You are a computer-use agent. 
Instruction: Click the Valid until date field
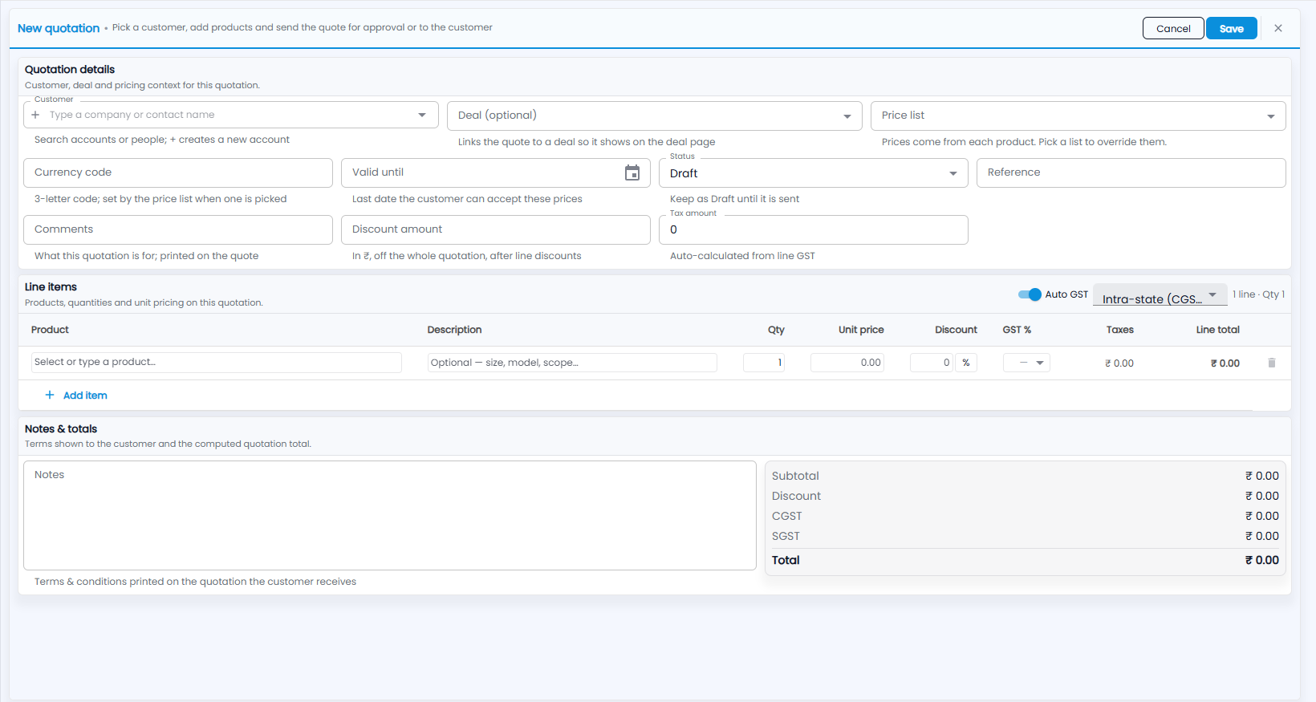tap(496, 172)
